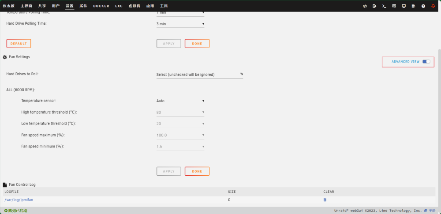Open Low temperature threshold dropdown

point(180,124)
